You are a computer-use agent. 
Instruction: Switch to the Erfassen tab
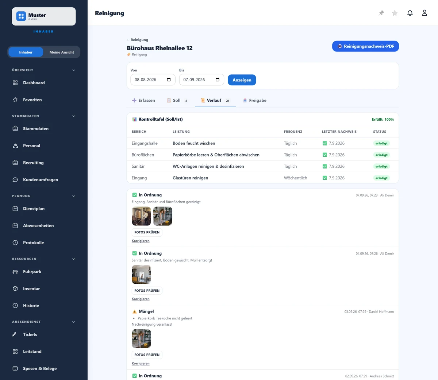point(143,100)
